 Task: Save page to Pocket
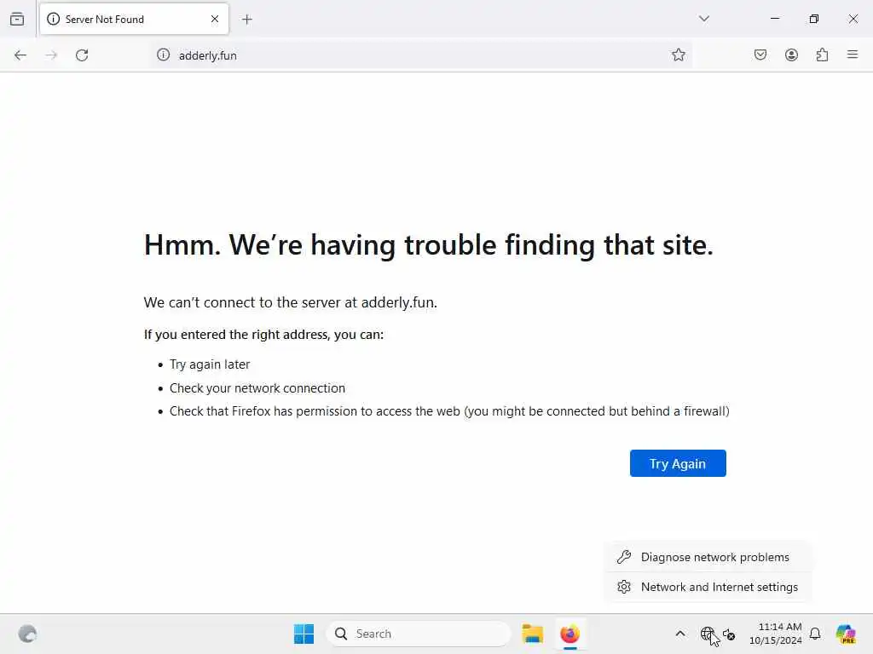pyautogui.click(x=760, y=54)
